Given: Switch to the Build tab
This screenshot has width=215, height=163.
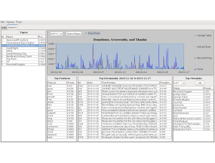Looking at the screenshot, I should [x=4, y=27].
